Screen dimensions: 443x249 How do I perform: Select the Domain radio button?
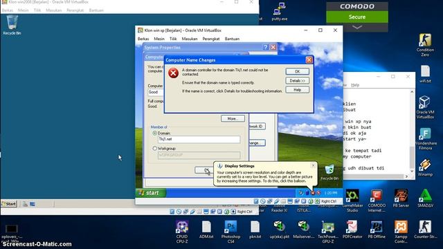click(154, 133)
